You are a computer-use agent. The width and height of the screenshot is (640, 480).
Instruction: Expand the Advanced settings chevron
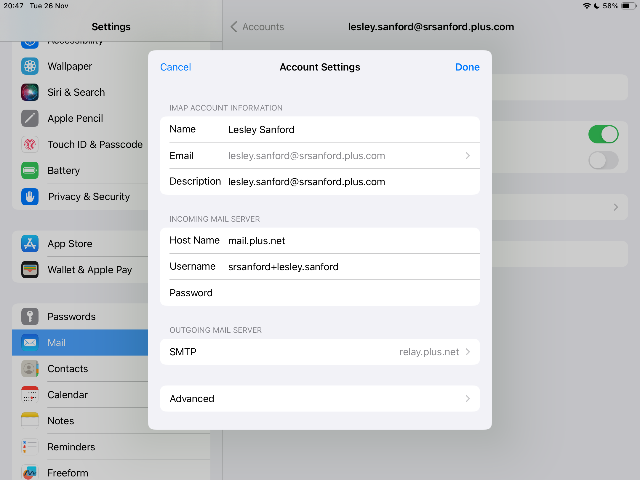point(468,399)
